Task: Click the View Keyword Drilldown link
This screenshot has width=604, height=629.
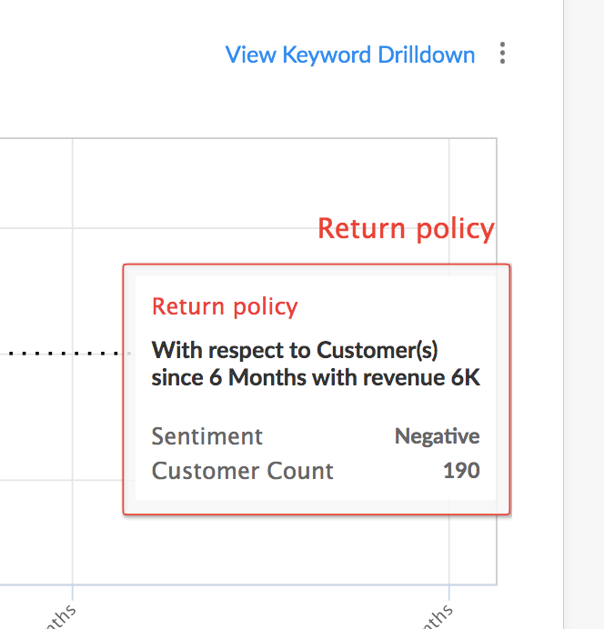Action: point(350,55)
